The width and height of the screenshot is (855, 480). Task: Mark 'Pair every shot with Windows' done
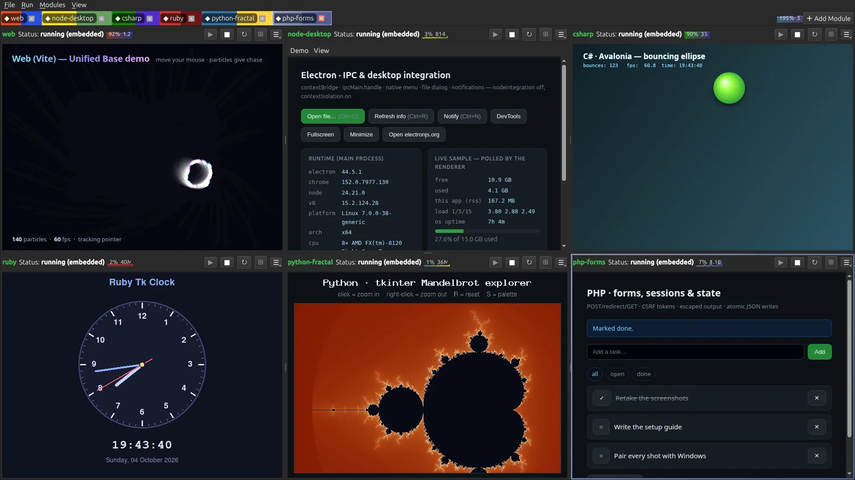click(601, 456)
